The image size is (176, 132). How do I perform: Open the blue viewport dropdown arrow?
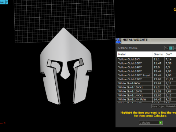pos(7,2)
